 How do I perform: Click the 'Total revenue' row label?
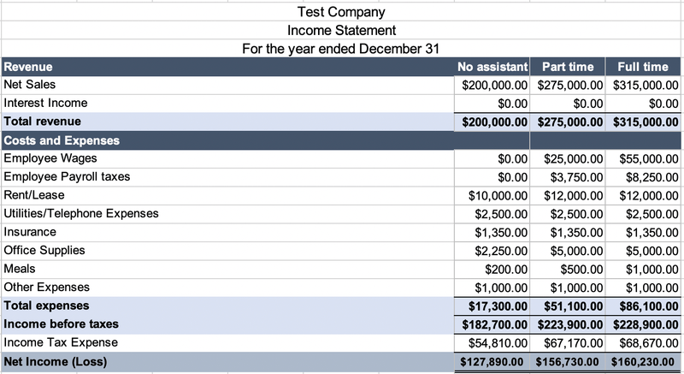pos(227,122)
